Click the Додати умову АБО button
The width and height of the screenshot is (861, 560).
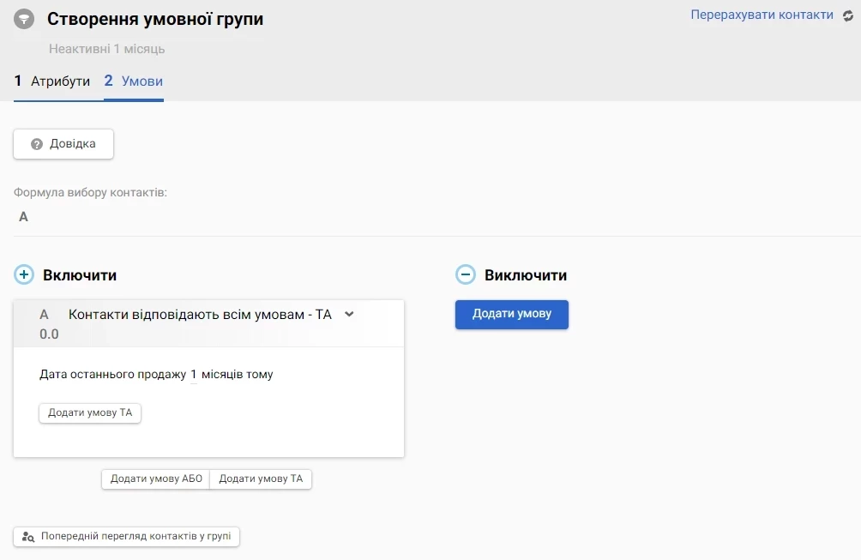(x=156, y=479)
